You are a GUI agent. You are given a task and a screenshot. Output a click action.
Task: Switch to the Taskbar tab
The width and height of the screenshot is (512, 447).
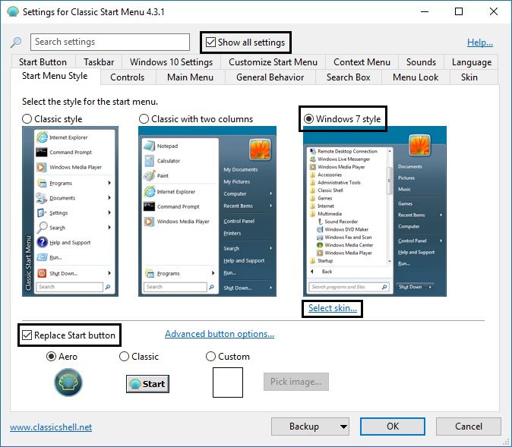(x=99, y=61)
